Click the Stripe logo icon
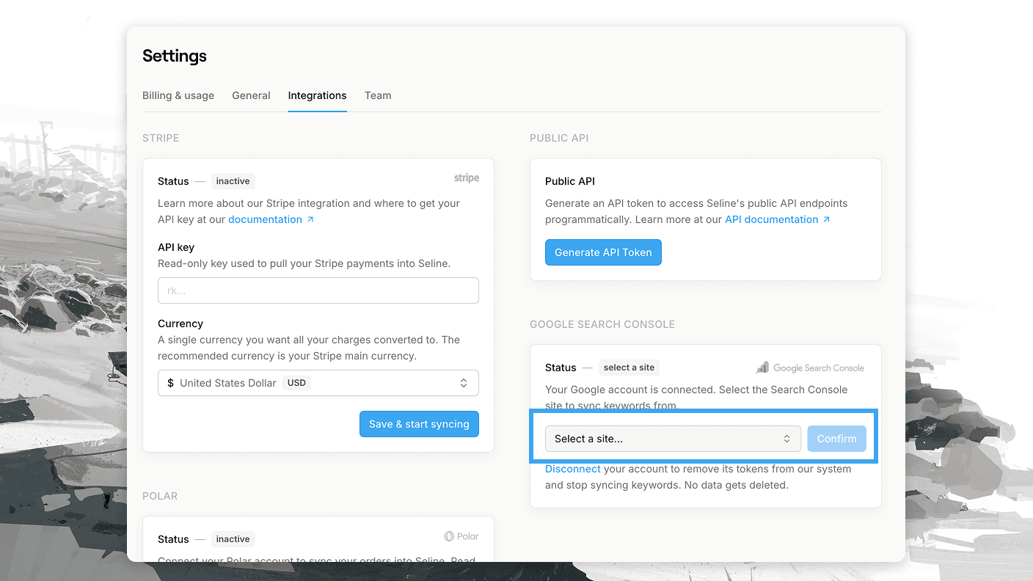This screenshot has height=581, width=1033. click(467, 178)
